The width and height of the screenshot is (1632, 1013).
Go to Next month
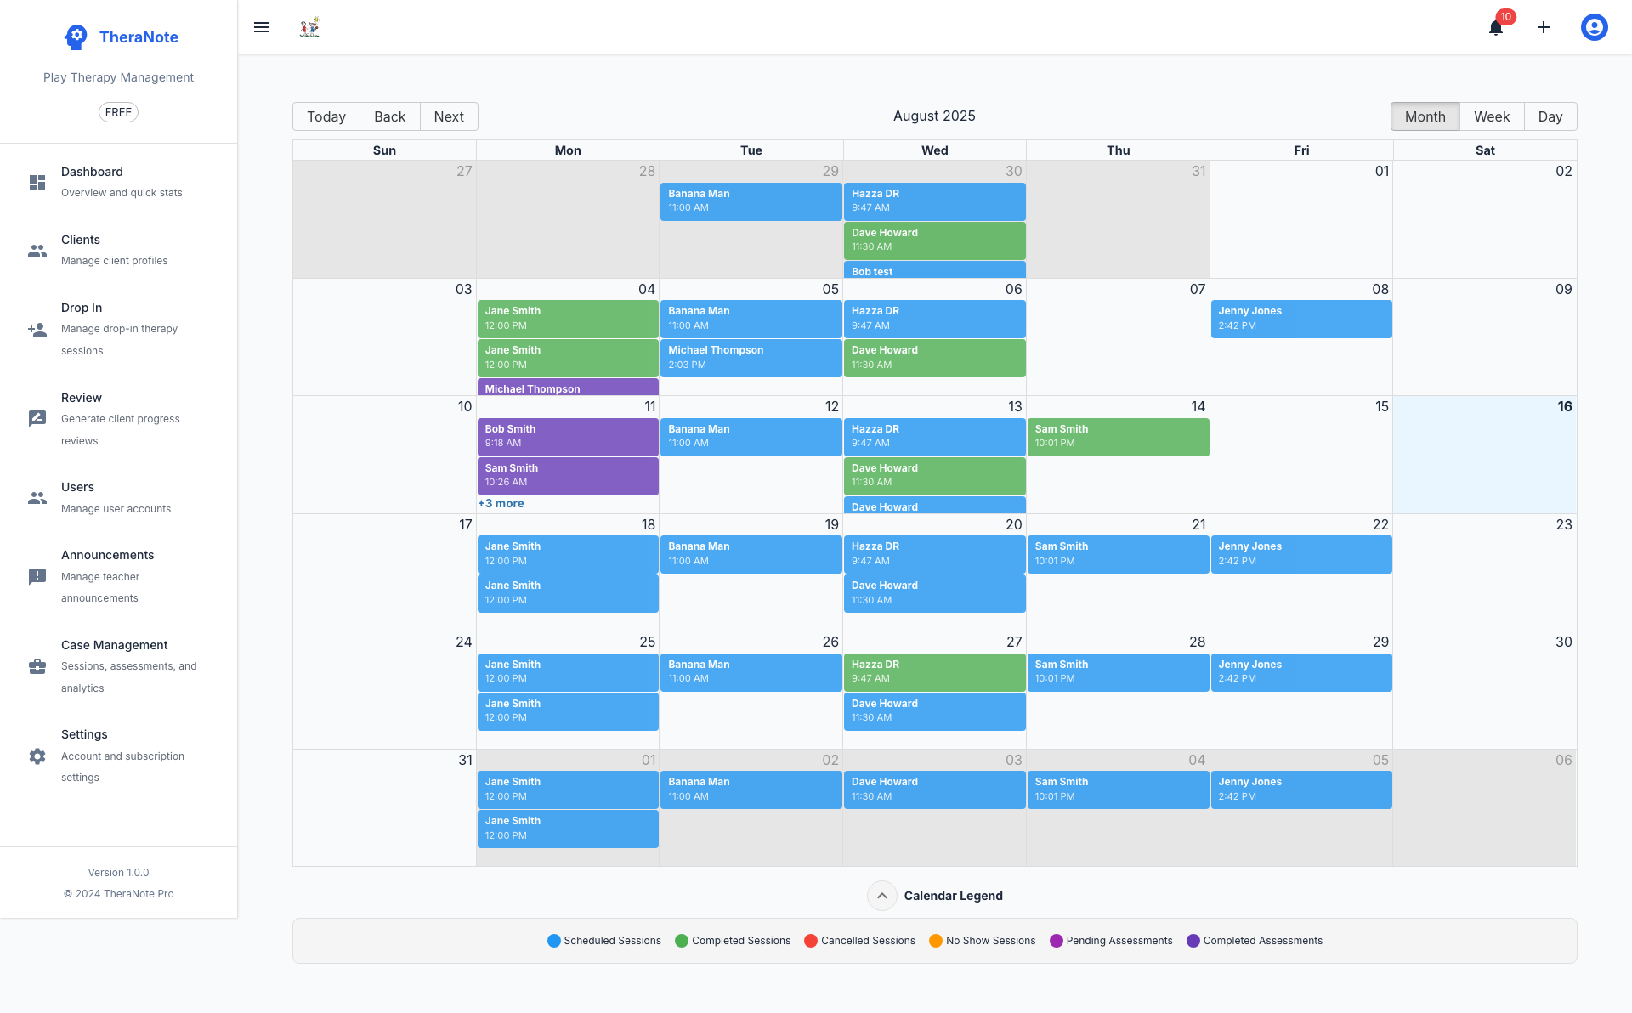[449, 116]
